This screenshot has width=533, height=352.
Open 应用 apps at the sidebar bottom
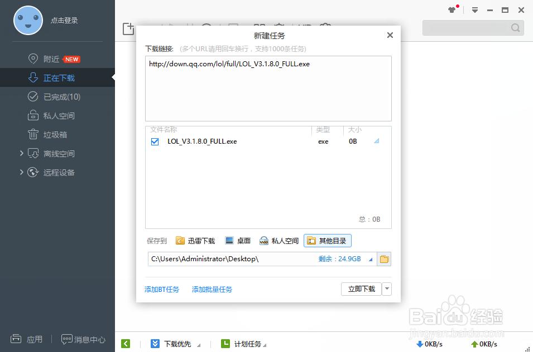[27, 339]
